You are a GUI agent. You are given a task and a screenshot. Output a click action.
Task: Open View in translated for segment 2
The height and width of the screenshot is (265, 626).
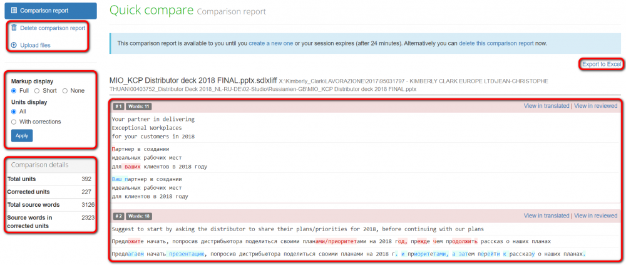546,216
